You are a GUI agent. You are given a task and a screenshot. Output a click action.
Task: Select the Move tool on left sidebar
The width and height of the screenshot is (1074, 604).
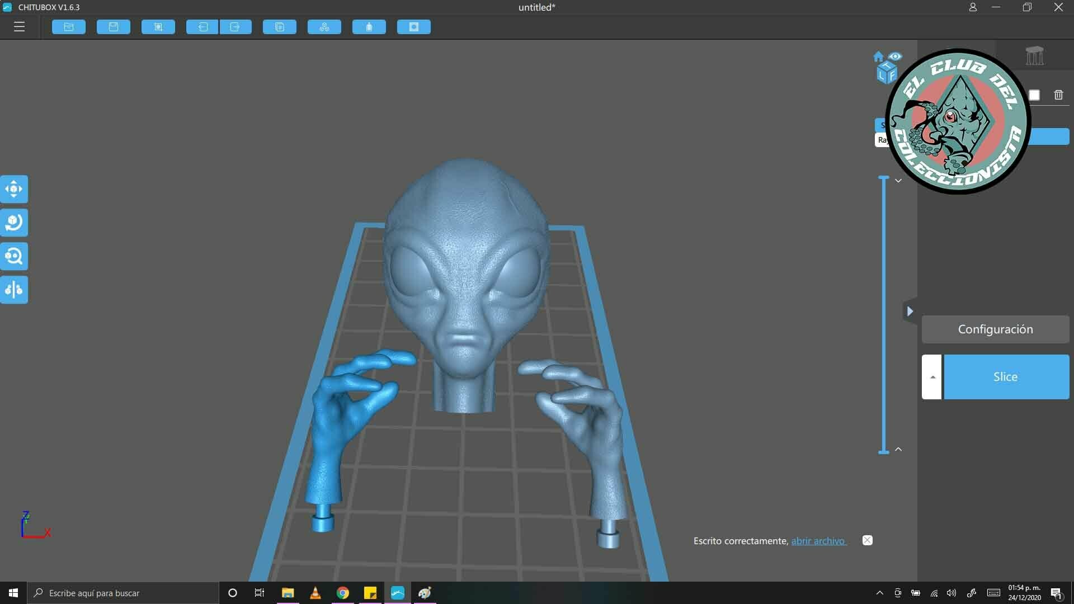pos(14,189)
